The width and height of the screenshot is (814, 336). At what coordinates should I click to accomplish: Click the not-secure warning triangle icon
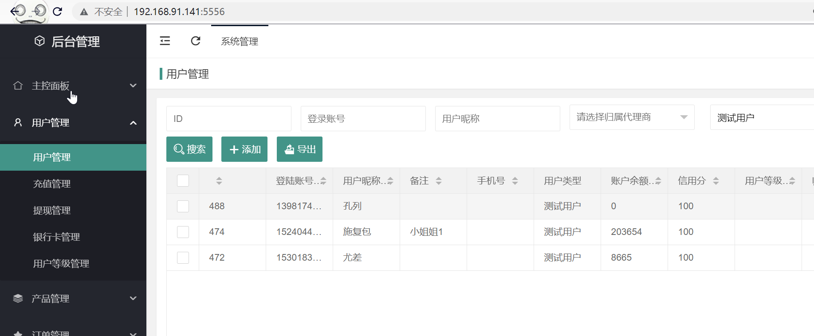pos(84,12)
